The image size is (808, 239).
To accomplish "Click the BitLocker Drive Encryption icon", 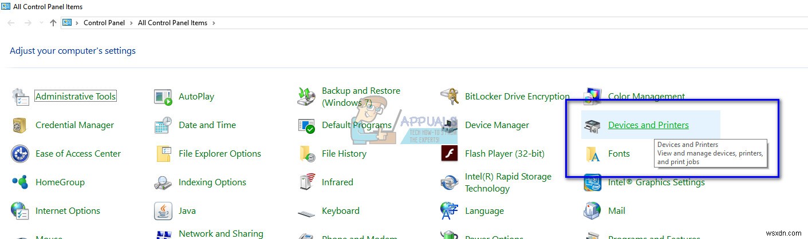I will coord(450,97).
